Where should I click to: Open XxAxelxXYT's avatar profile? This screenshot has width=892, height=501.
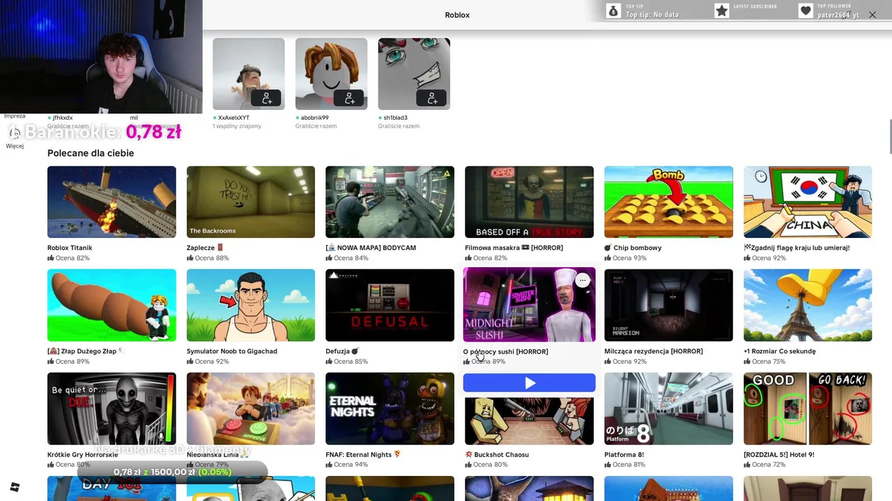coord(249,74)
